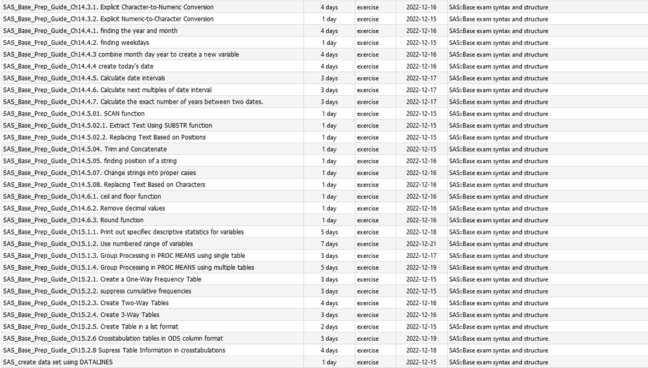Open Create a One-Way Frequency Table task
Image resolution: width=648 pixels, height=368 pixels.
pyautogui.click(x=102, y=279)
